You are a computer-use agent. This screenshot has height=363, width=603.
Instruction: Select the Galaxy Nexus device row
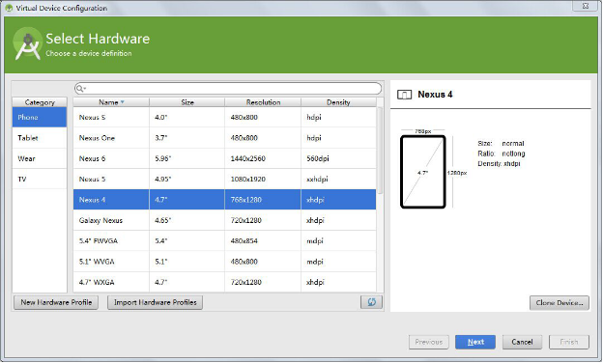coord(224,220)
